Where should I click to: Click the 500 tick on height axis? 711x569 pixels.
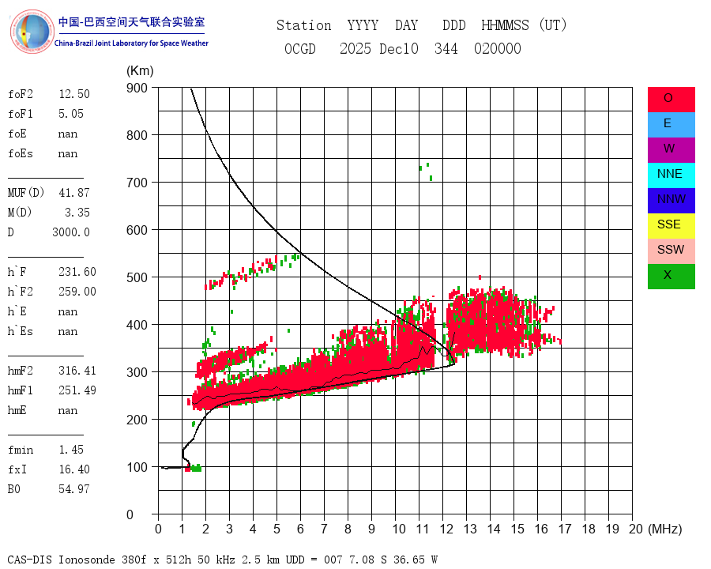pyautogui.click(x=137, y=277)
